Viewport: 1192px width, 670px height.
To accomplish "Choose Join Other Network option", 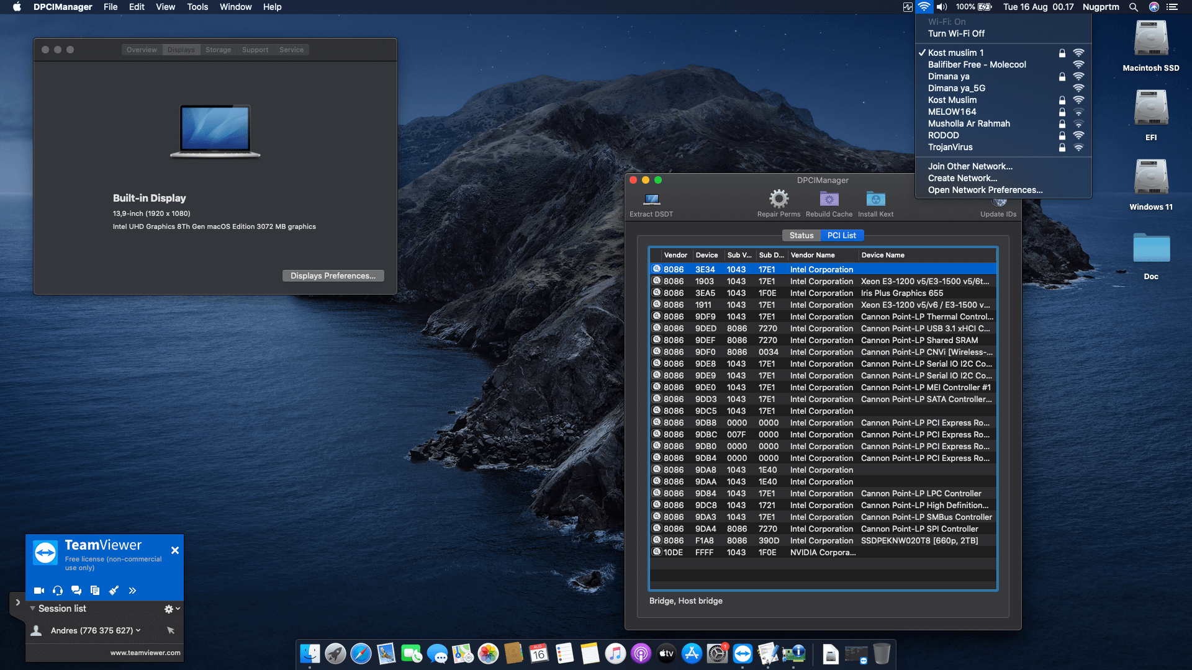I will [1003, 166].
